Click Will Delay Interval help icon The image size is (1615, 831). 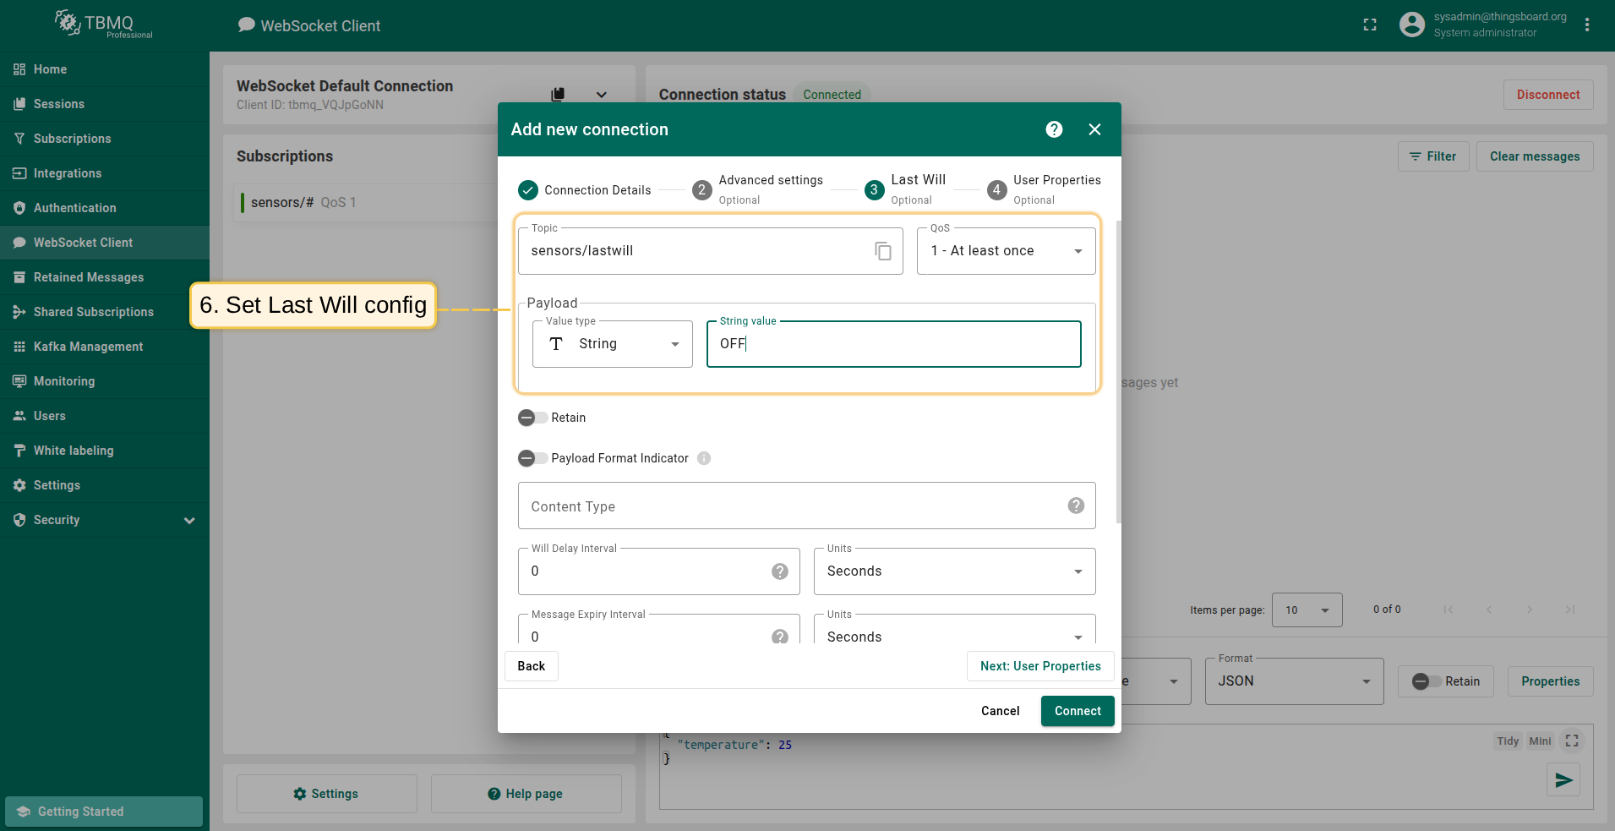779,571
